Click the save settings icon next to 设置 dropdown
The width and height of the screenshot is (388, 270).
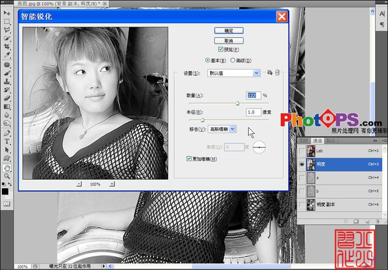269,73
